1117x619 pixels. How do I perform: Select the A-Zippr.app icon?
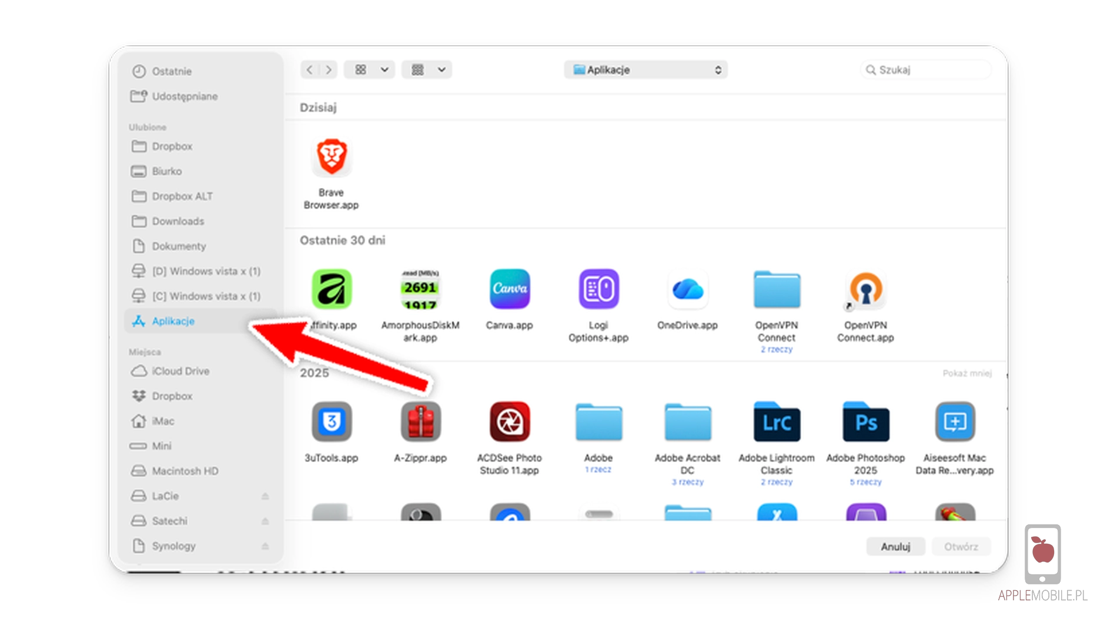(420, 422)
